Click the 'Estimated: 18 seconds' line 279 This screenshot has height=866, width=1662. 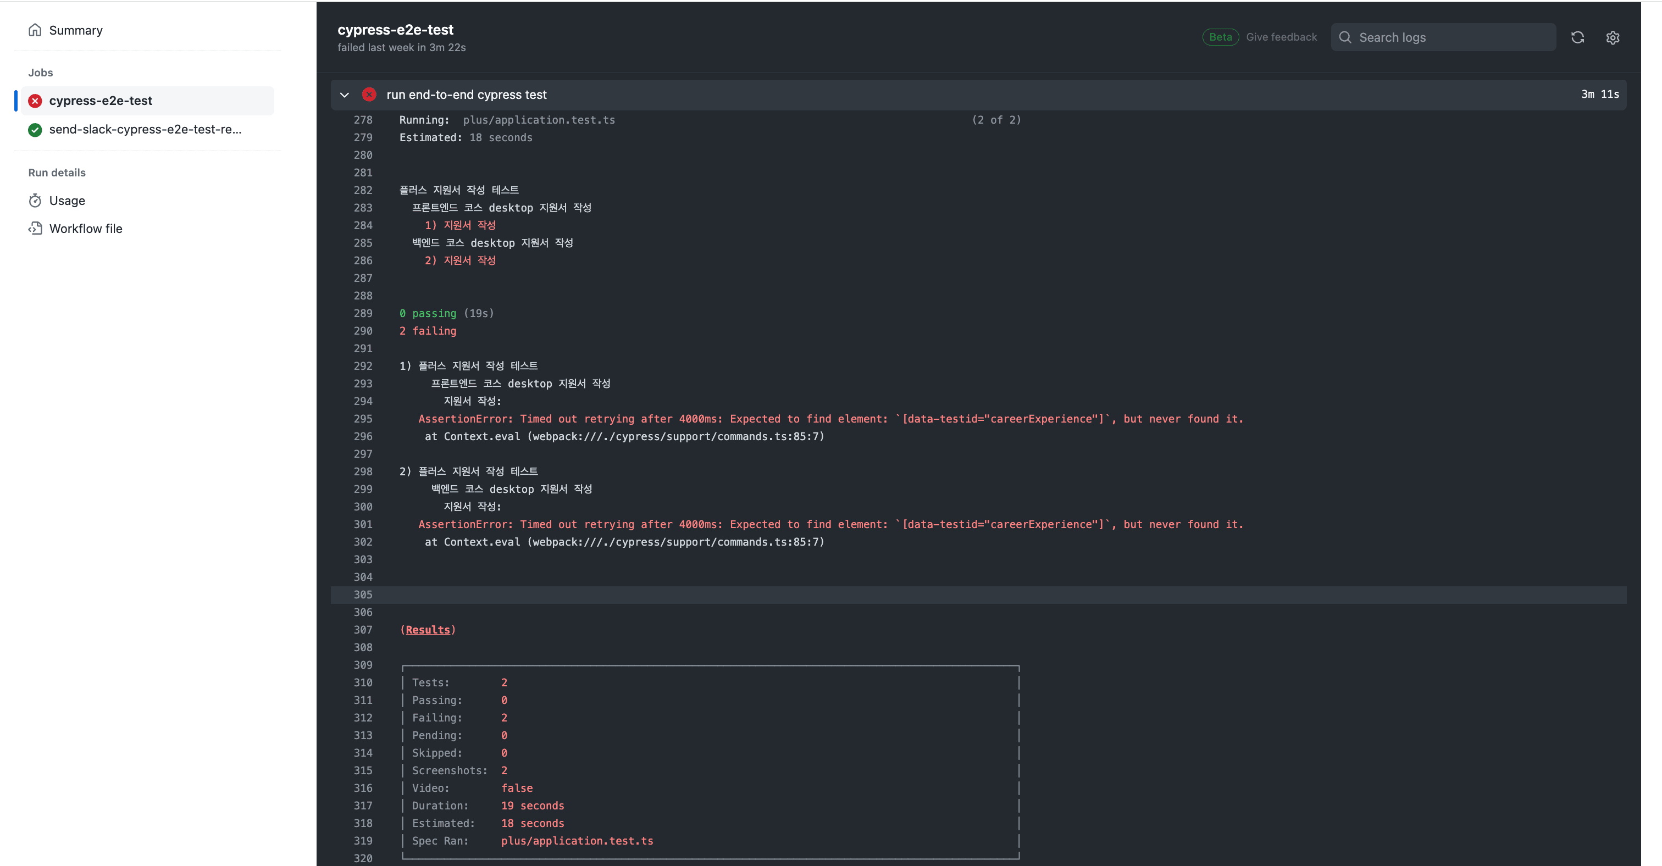tap(466, 137)
